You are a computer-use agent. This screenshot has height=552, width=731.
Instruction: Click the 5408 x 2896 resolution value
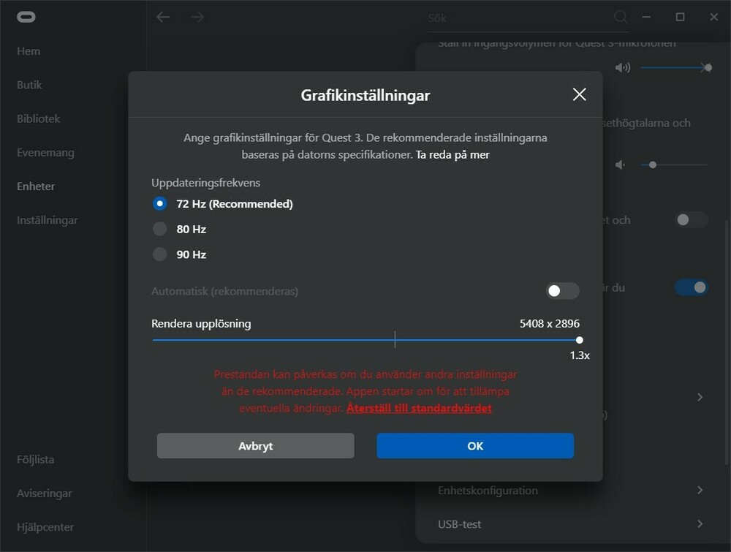[x=550, y=324]
